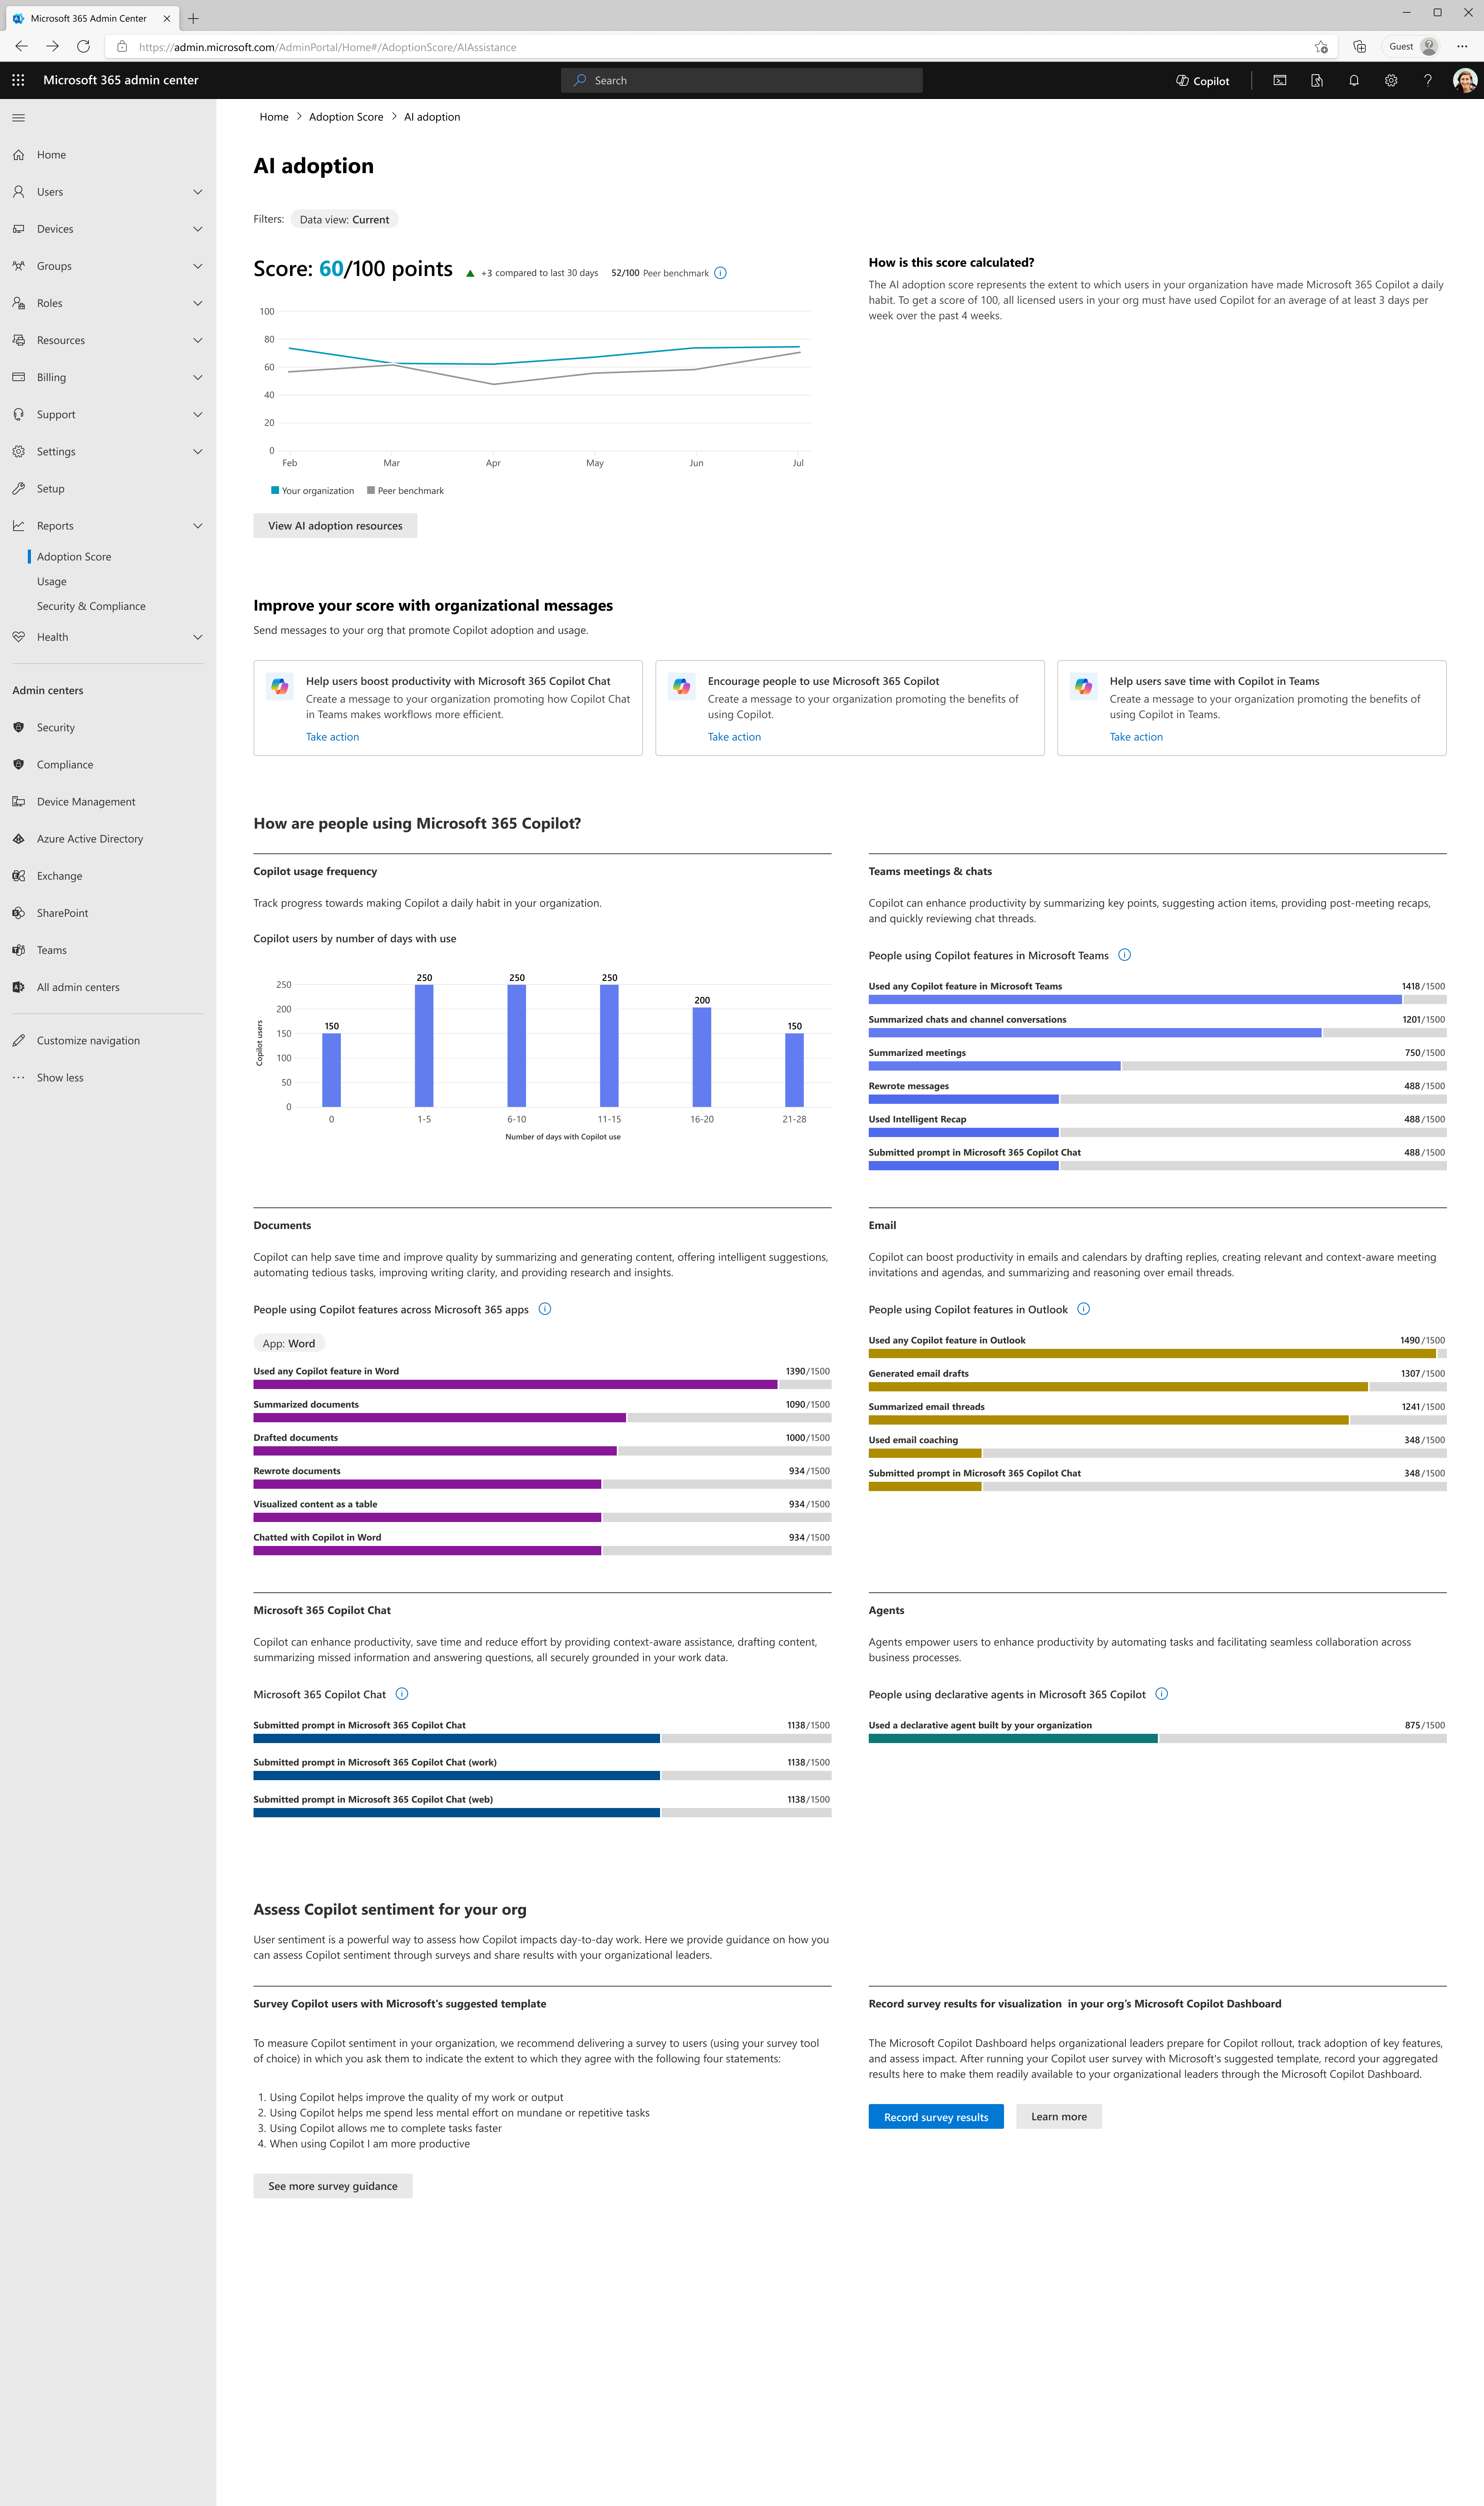Open Exchange admin center in sidebar
Image resolution: width=1484 pixels, height=2506 pixels.
(x=108, y=876)
